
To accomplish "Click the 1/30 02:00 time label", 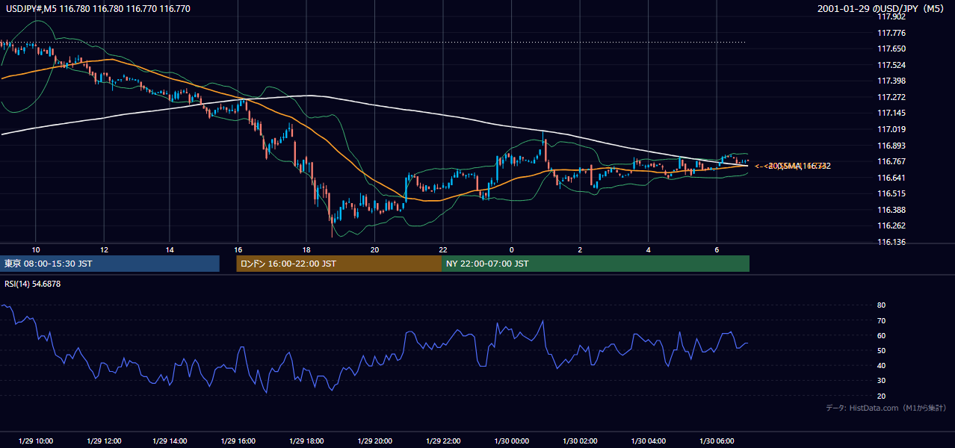I will click(580, 441).
